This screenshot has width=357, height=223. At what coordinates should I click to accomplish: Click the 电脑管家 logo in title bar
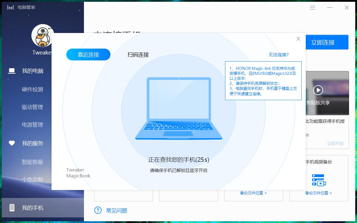(10, 7)
